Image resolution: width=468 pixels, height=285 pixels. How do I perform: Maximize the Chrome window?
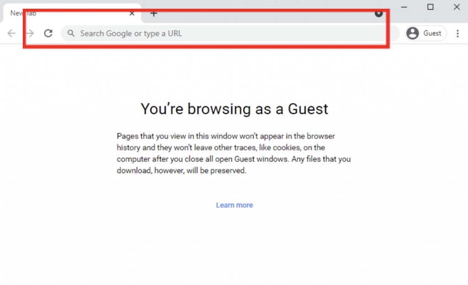431,7
